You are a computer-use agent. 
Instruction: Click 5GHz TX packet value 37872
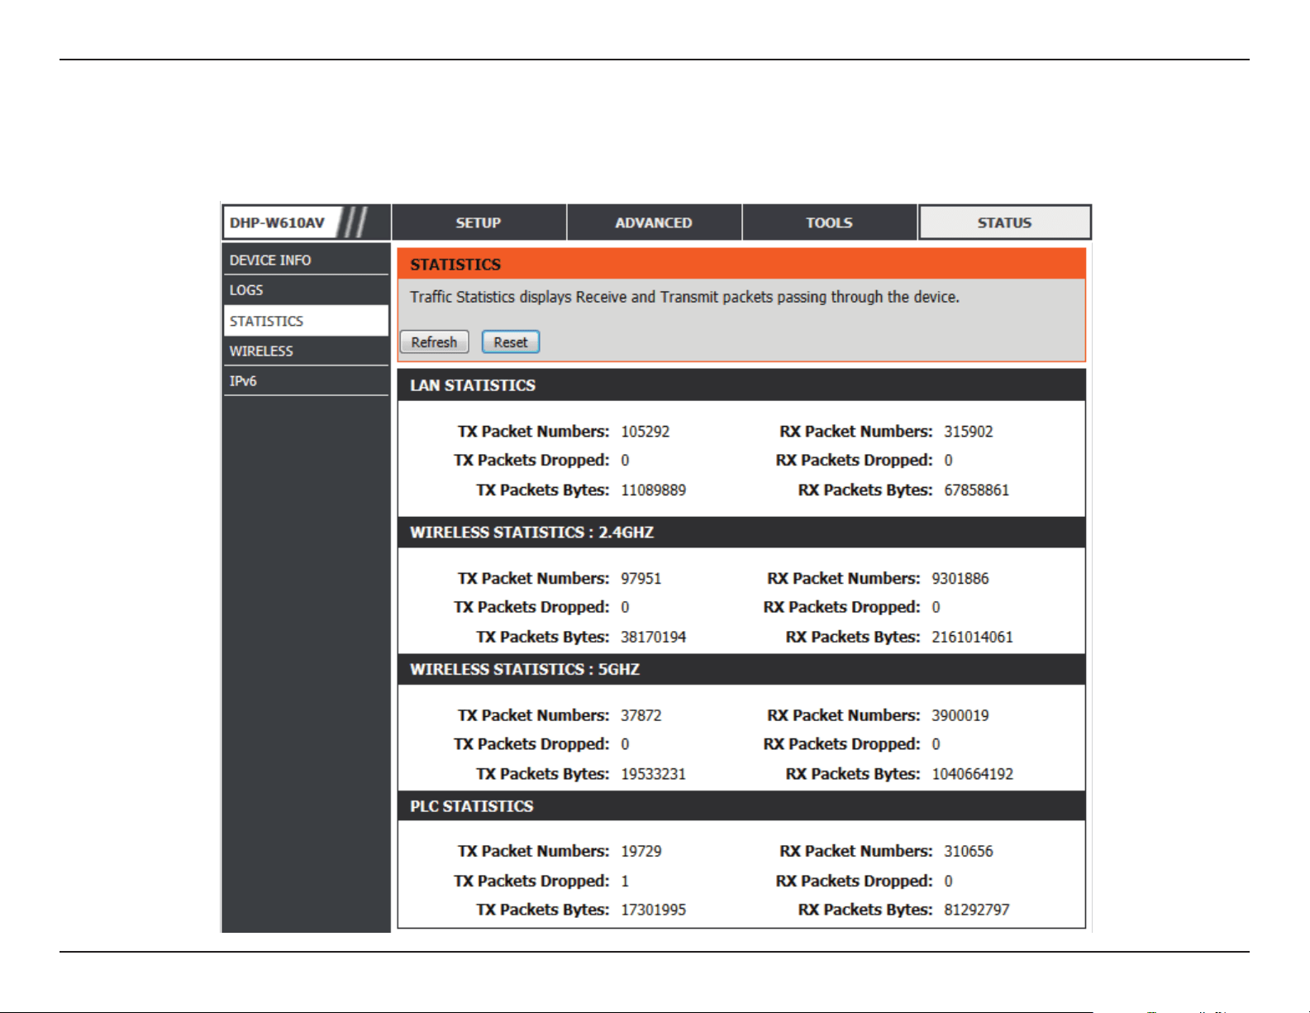coord(641,715)
